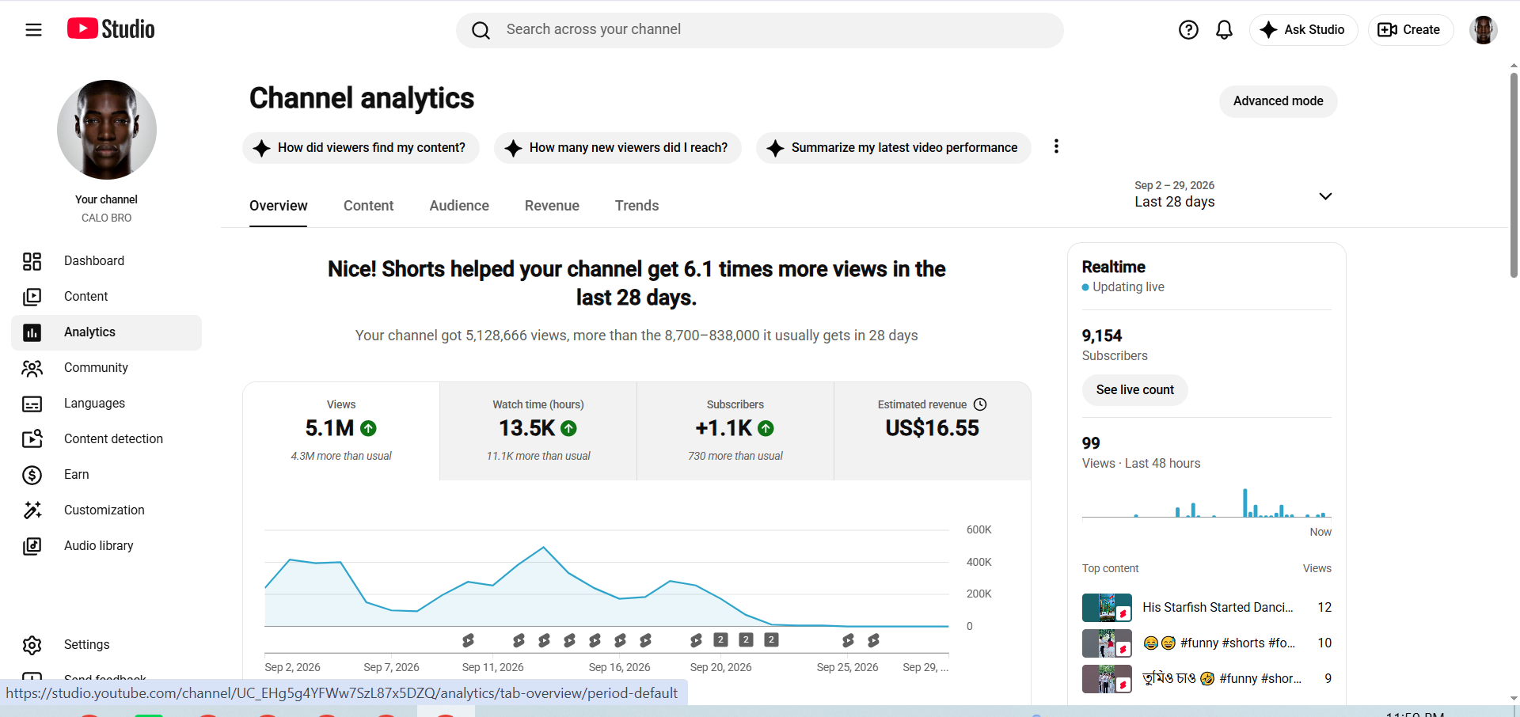The width and height of the screenshot is (1520, 717).
Task: Select the Subscribers metric card
Action: coord(735,431)
